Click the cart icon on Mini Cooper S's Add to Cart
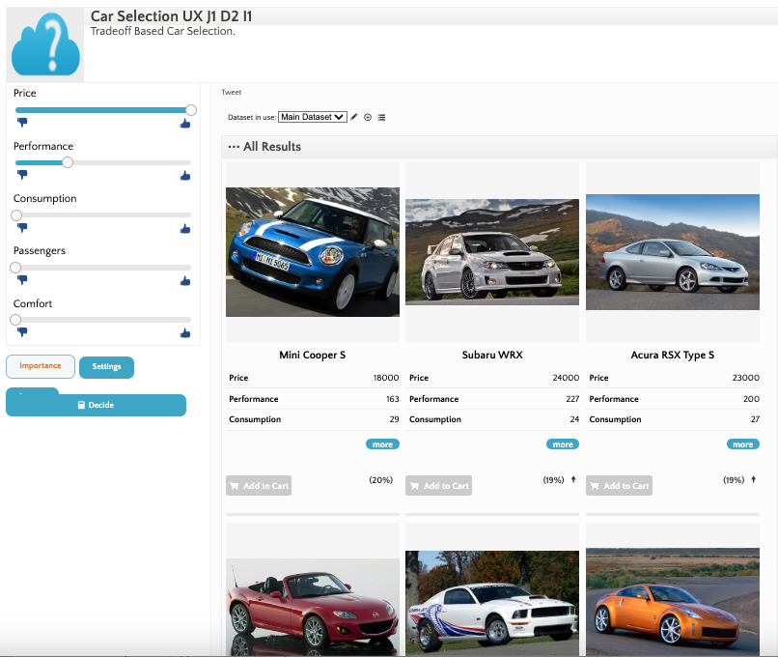The image size is (778, 657). point(235,485)
